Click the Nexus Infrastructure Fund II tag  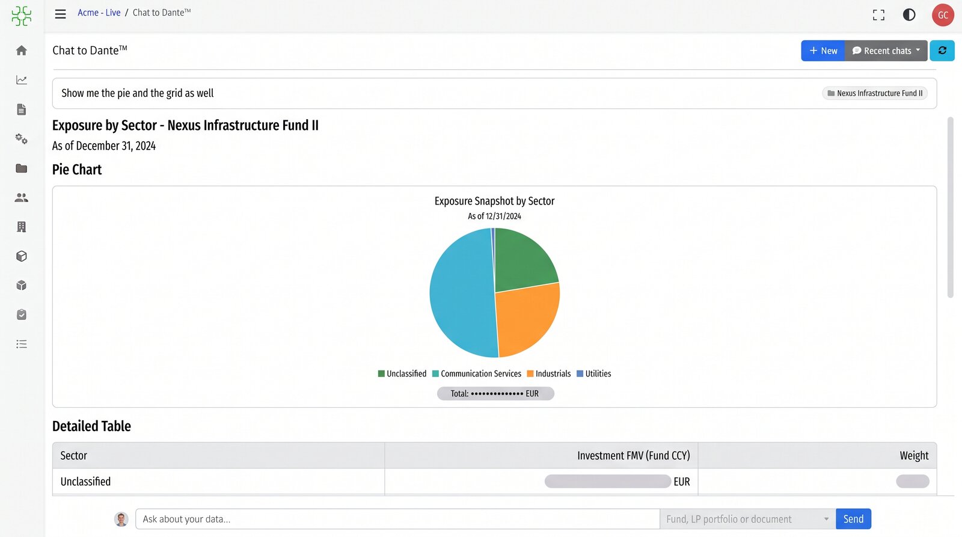point(875,93)
